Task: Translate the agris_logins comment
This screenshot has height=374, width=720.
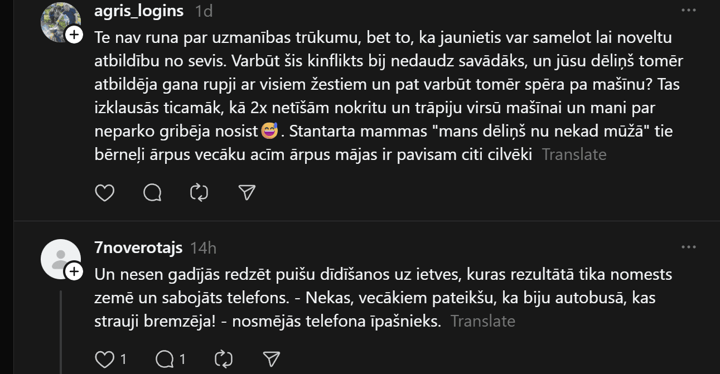Action: tap(574, 154)
